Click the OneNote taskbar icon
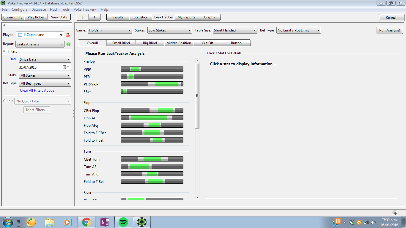Image resolution: width=406 pixels, height=228 pixels. click(x=105, y=222)
